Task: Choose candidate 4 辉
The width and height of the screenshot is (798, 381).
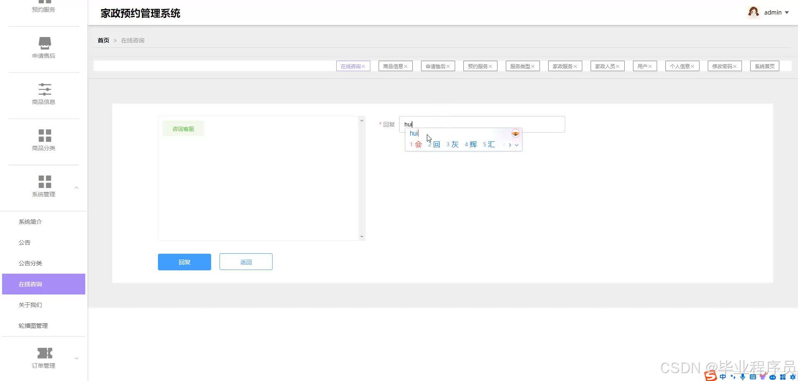Action: (x=470, y=144)
